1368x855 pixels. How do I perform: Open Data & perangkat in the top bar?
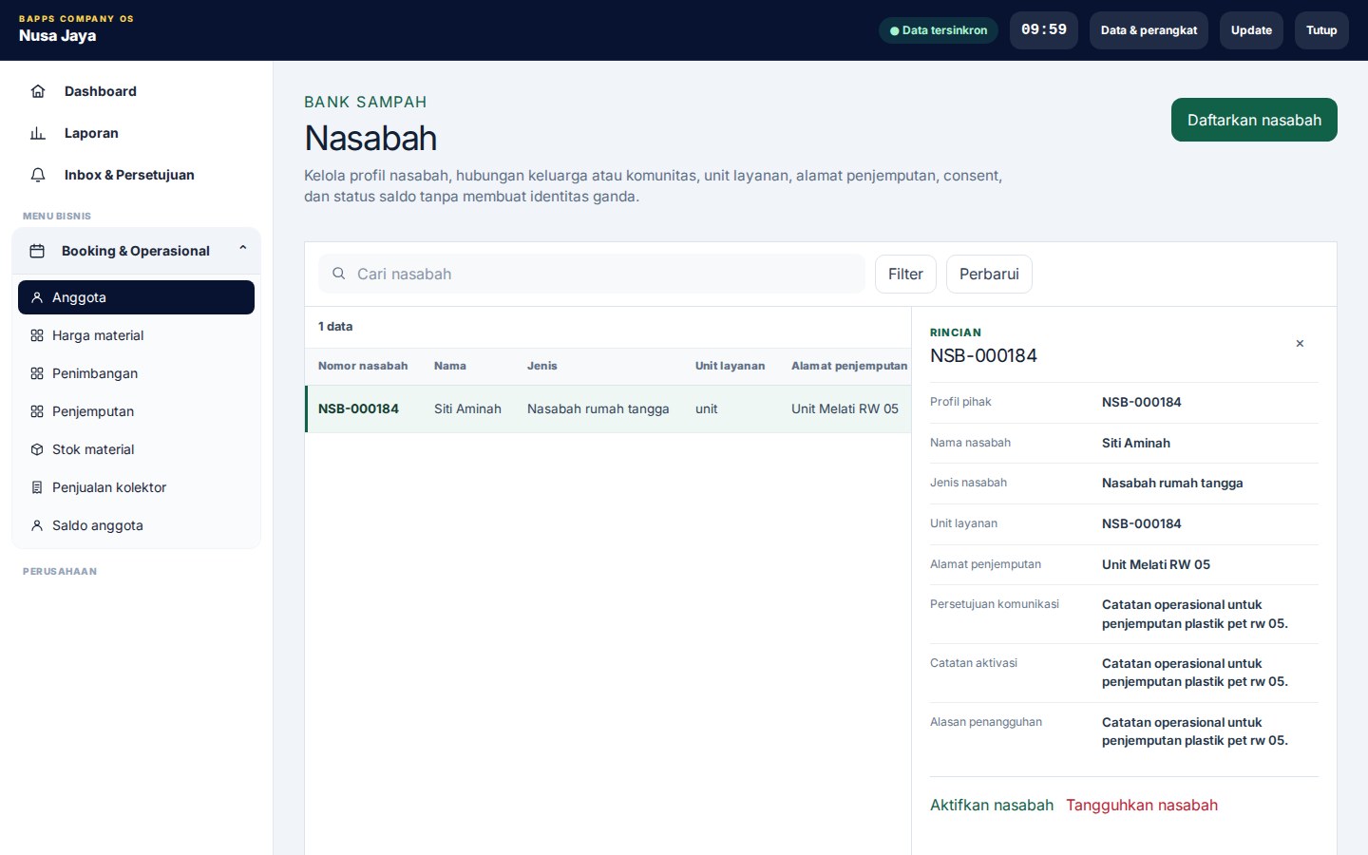click(x=1149, y=30)
